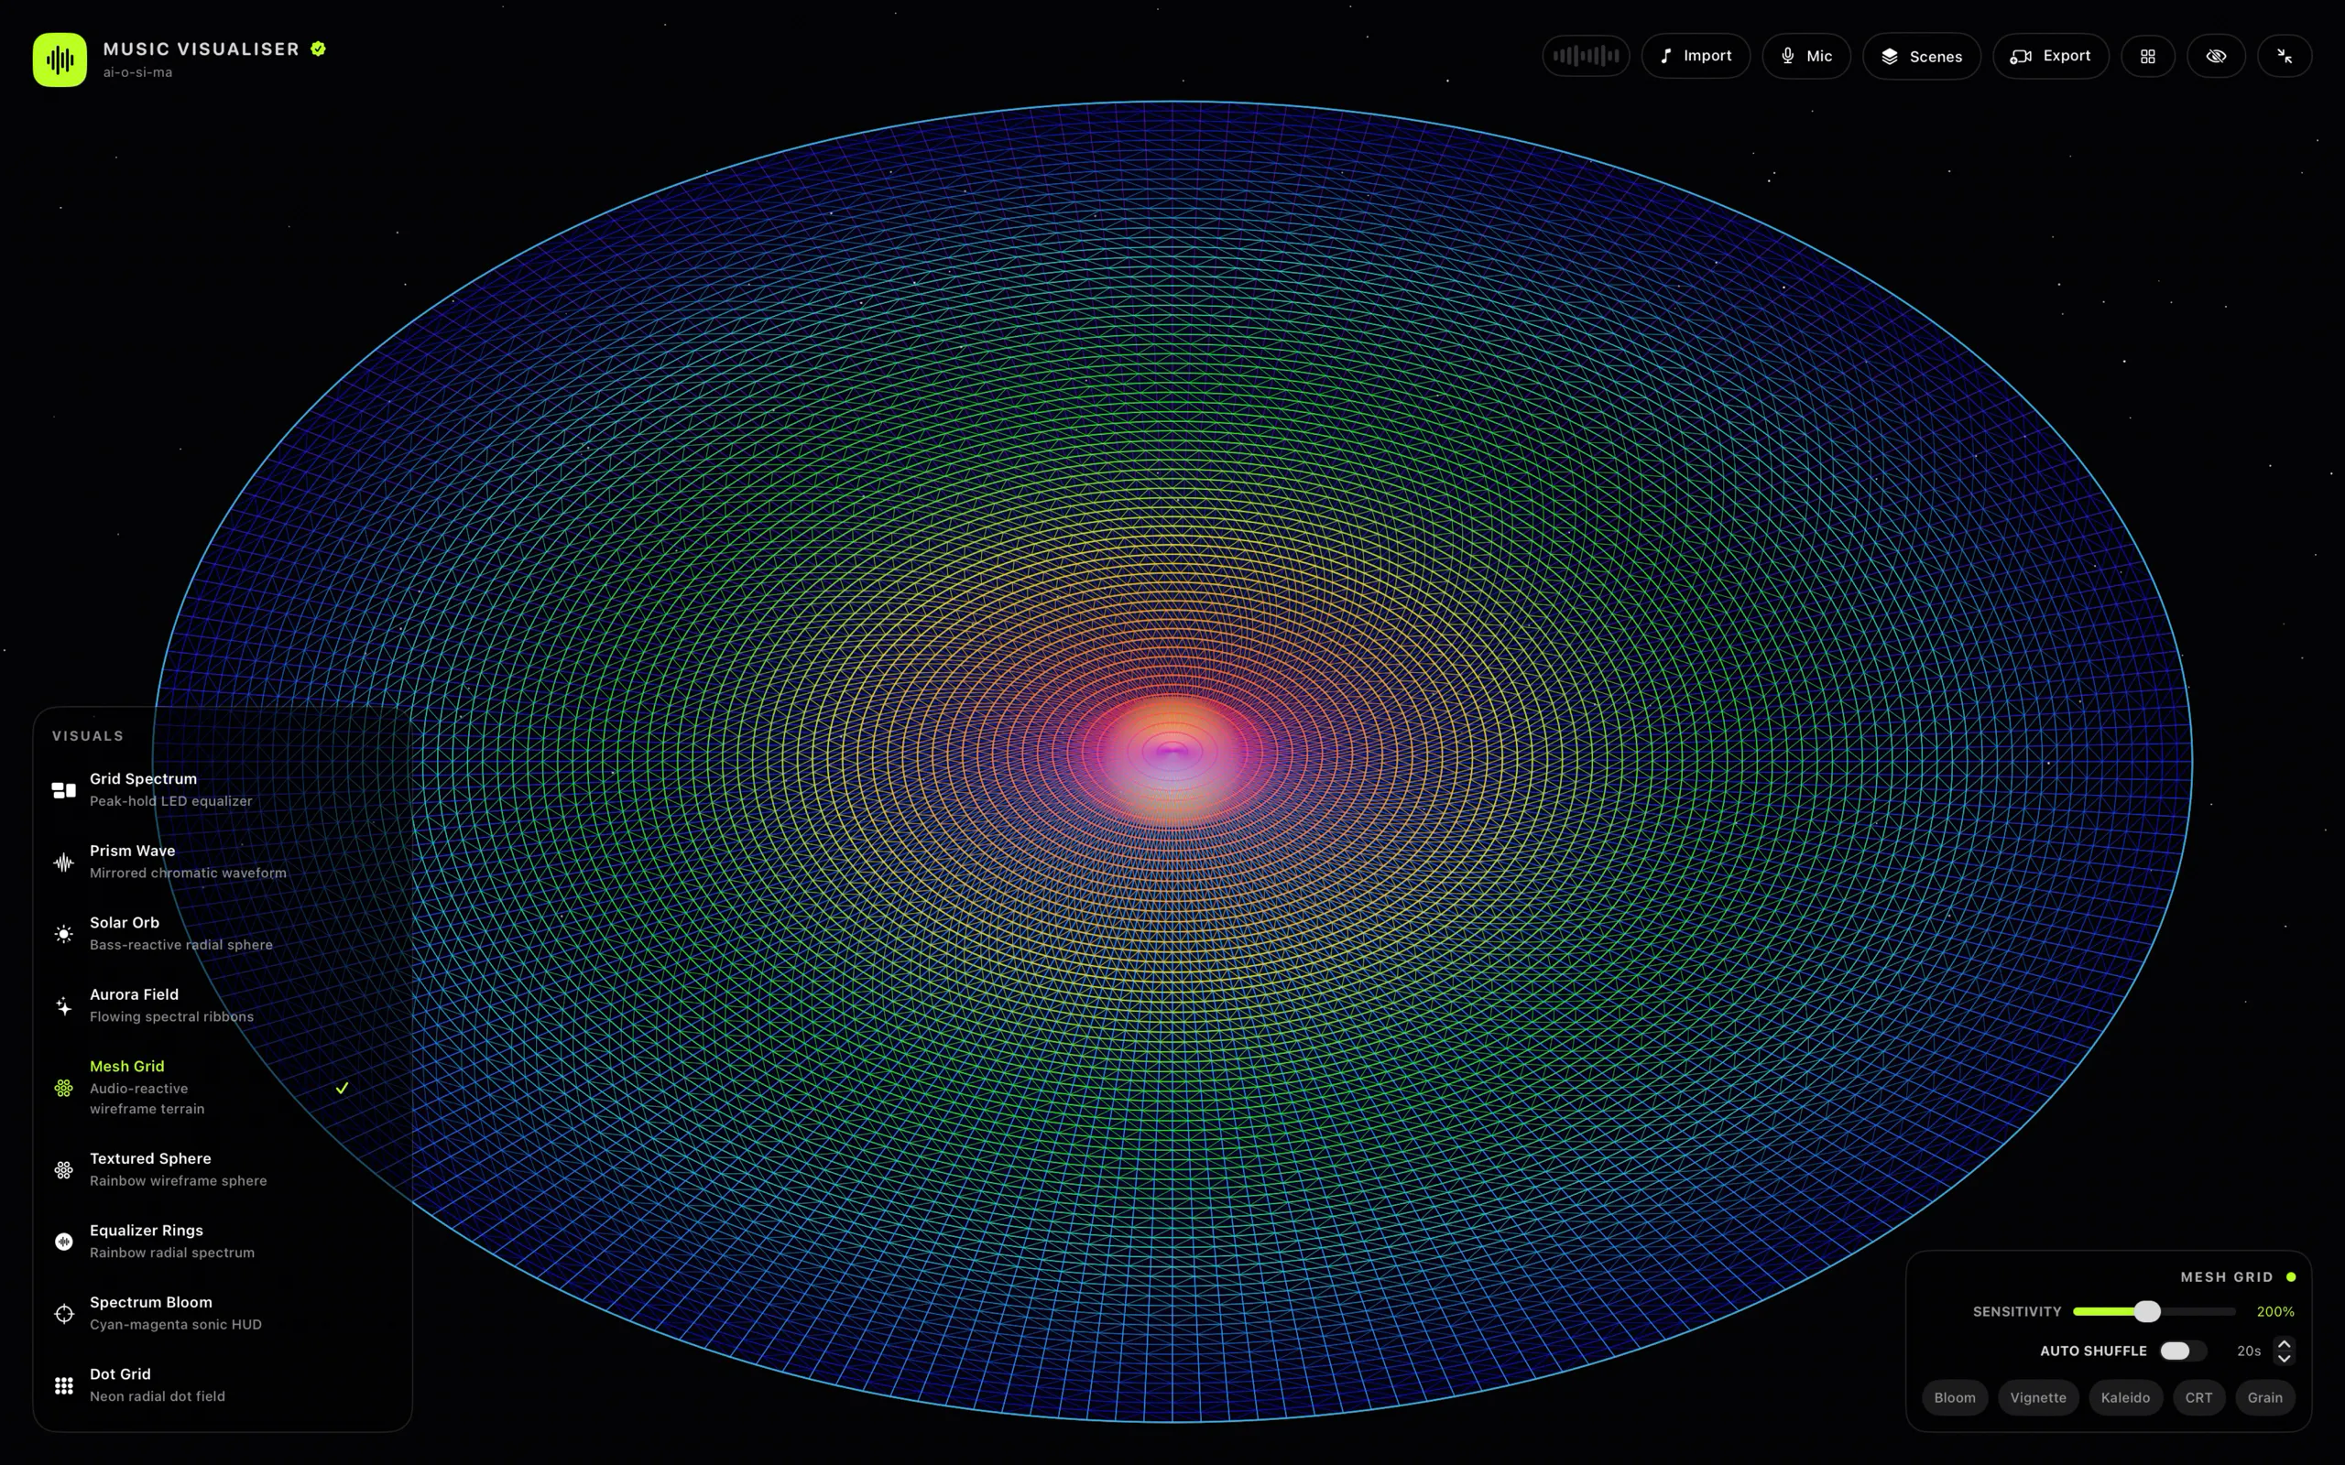Click the Aurora Field sparkle icon
Viewport: 2345px width, 1465px height.
[x=64, y=1005]
